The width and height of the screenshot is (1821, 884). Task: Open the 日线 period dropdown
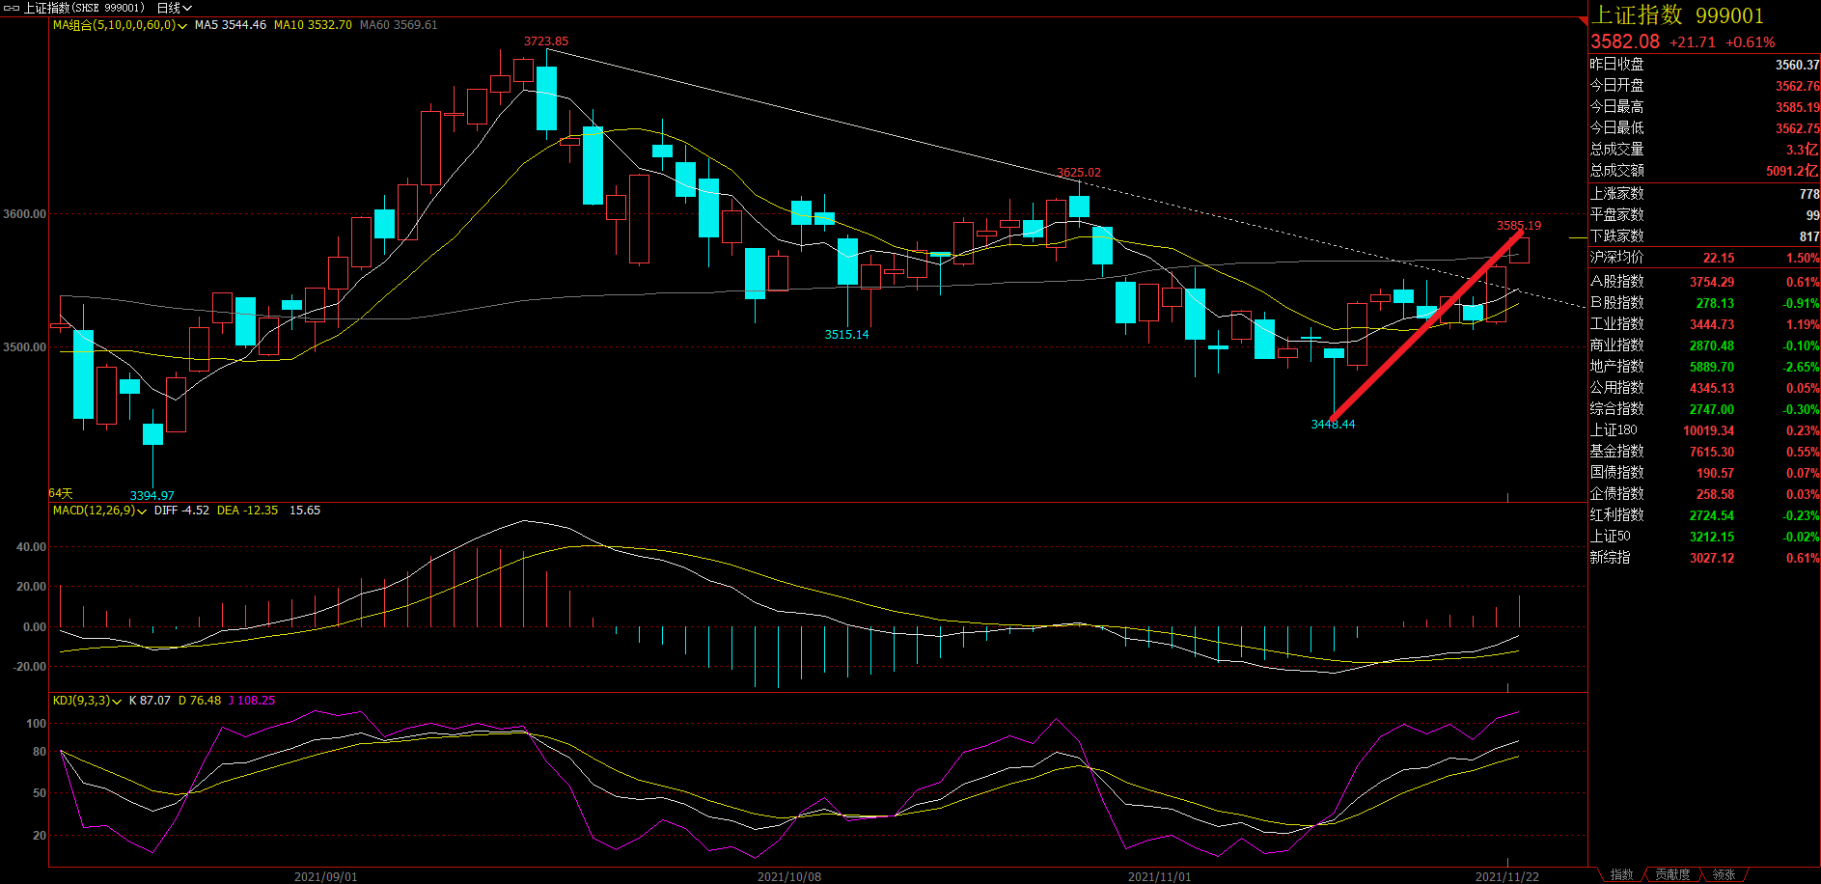(x=175, y=8)
